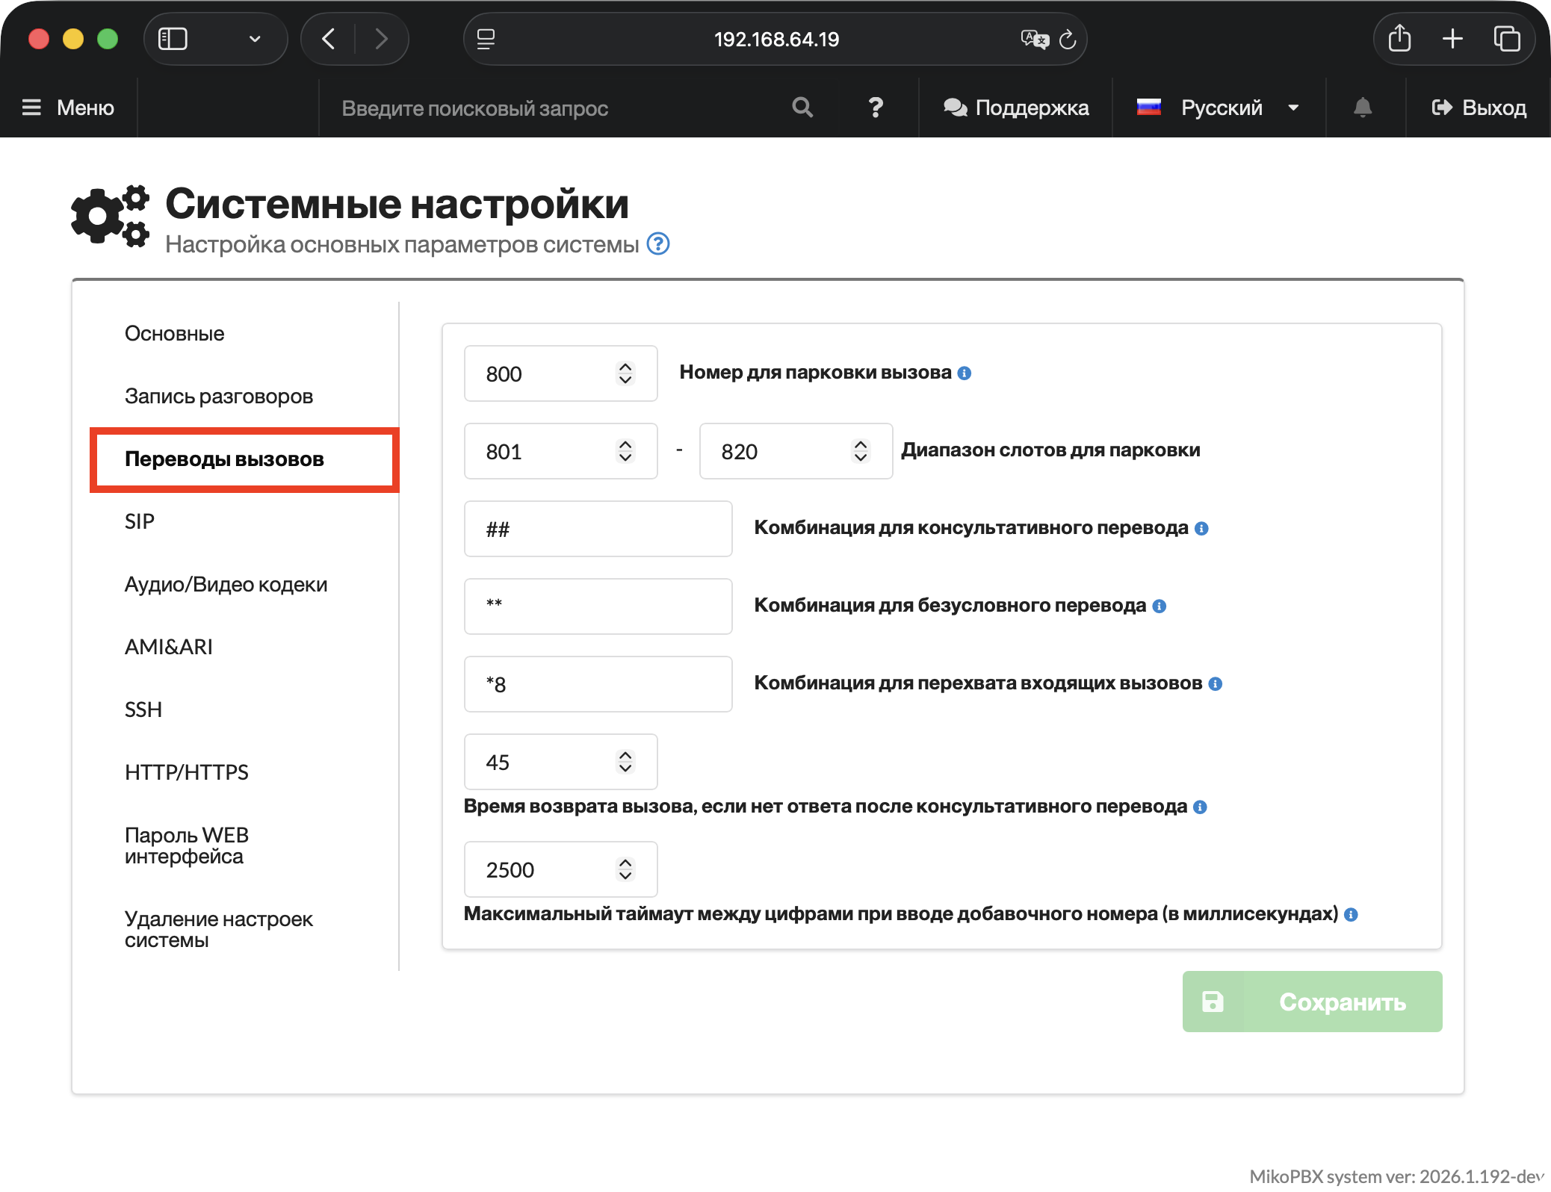This screenshot has height=1192, width=1551.
Task: Adjust stepper of parking number 800 field
Action: (625, 373)
